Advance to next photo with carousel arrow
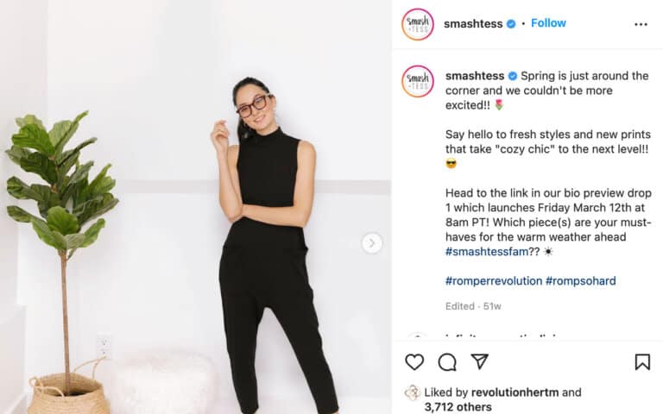 (372, 243)
